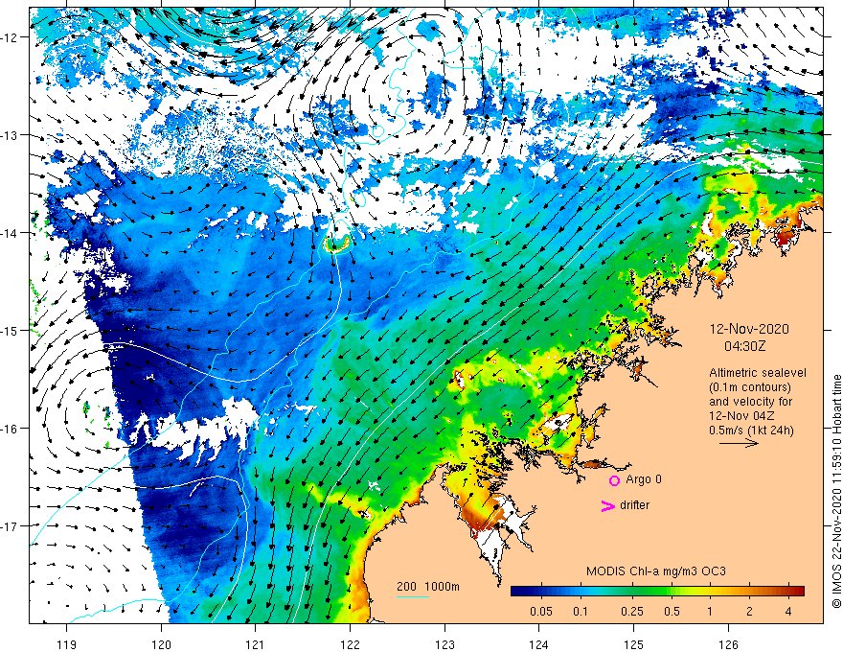Click the longitude axis label '124'
843x652 pixels.
click(538, 644)
